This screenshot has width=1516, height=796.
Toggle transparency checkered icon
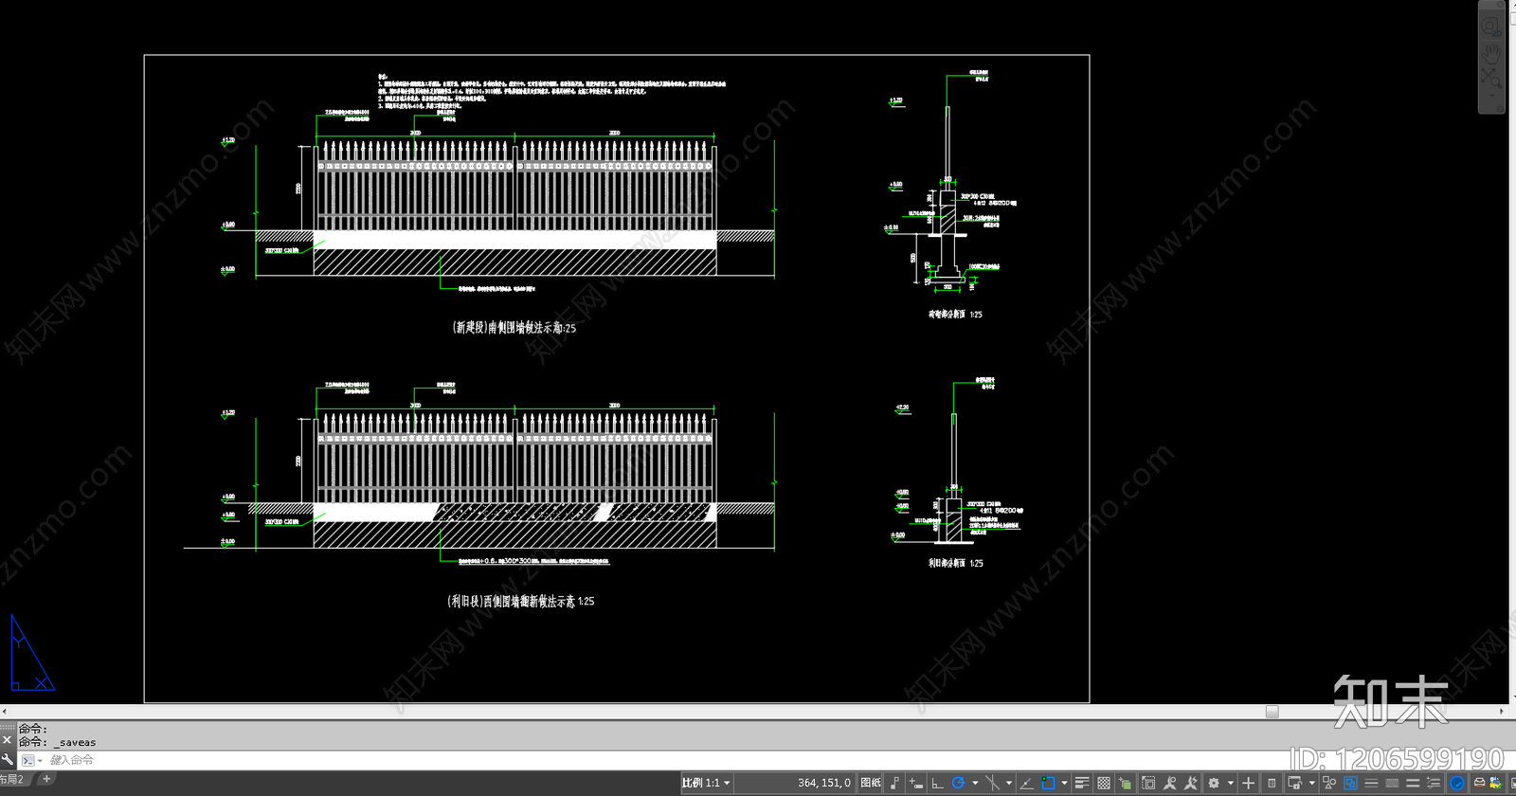pos(1104,783)
